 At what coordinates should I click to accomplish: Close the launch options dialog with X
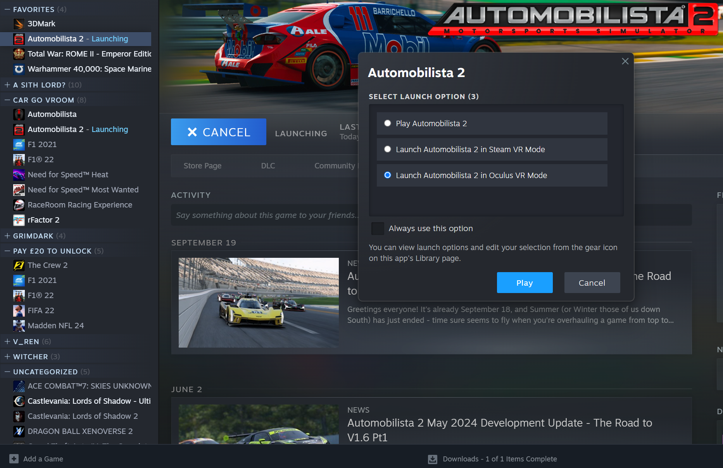coord(625,61)
